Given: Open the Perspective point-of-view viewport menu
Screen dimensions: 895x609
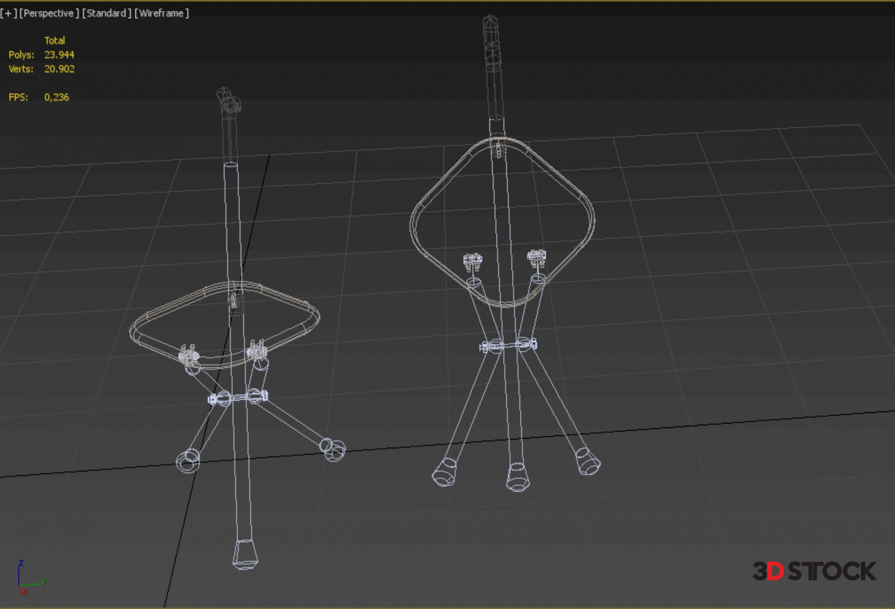Looking at the screenshot, I should [x=49, y=13].
